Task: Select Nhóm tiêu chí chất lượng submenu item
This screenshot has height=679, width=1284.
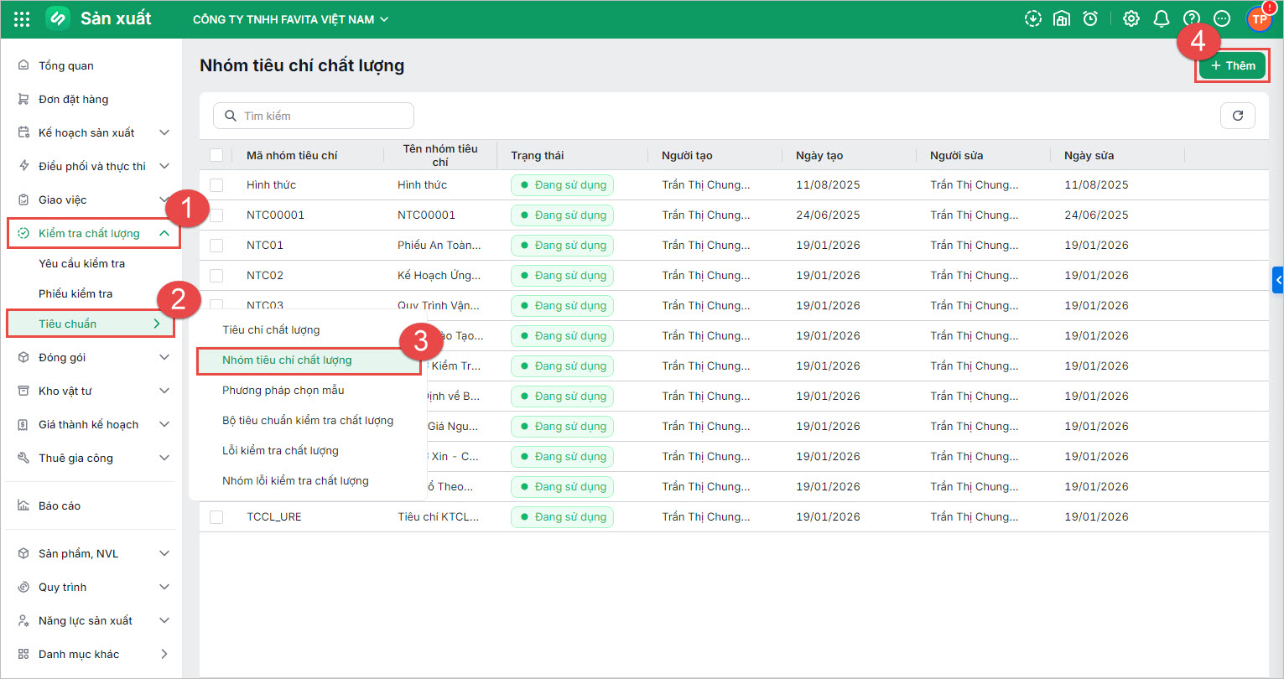Action: pyautogui.click(x=307, y=360)
